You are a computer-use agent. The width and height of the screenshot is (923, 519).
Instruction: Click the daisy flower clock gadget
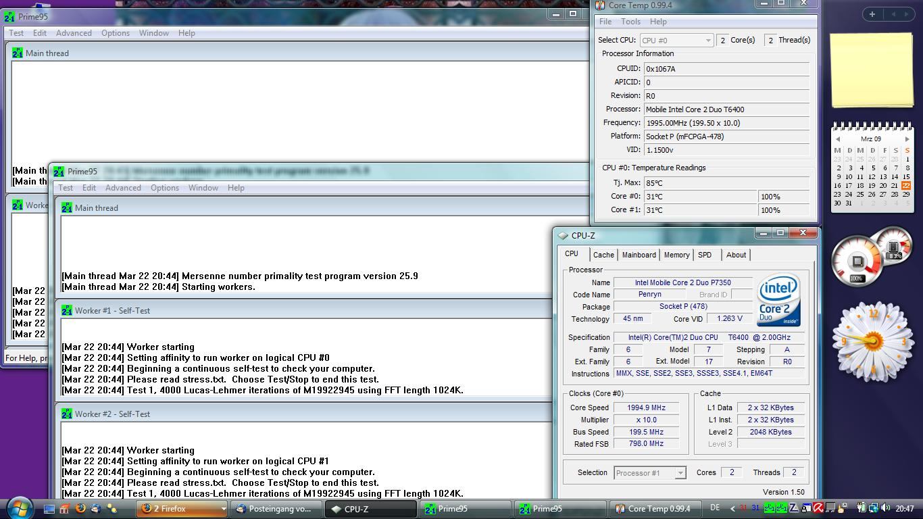(x=872, y=342)
